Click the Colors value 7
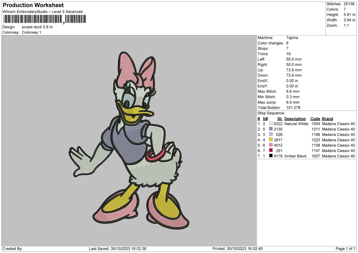 (345, 9)
